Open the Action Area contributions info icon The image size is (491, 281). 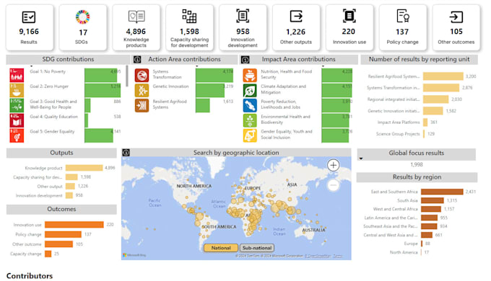tap(137, 59)
